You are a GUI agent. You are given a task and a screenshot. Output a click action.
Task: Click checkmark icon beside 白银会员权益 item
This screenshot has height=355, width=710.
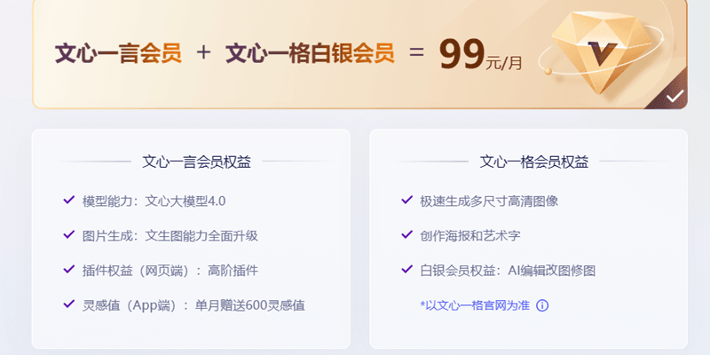406,270
